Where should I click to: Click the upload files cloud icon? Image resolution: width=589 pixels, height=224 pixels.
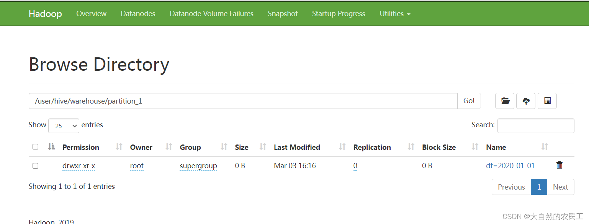click(526, 101)
